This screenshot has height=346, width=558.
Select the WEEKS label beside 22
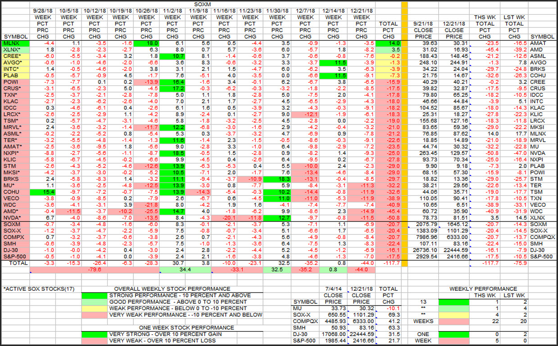pyautogui.click(x=422, y=321)
